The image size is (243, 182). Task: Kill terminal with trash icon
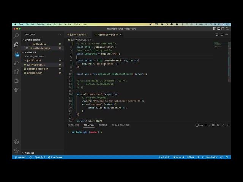coord(218,125)
